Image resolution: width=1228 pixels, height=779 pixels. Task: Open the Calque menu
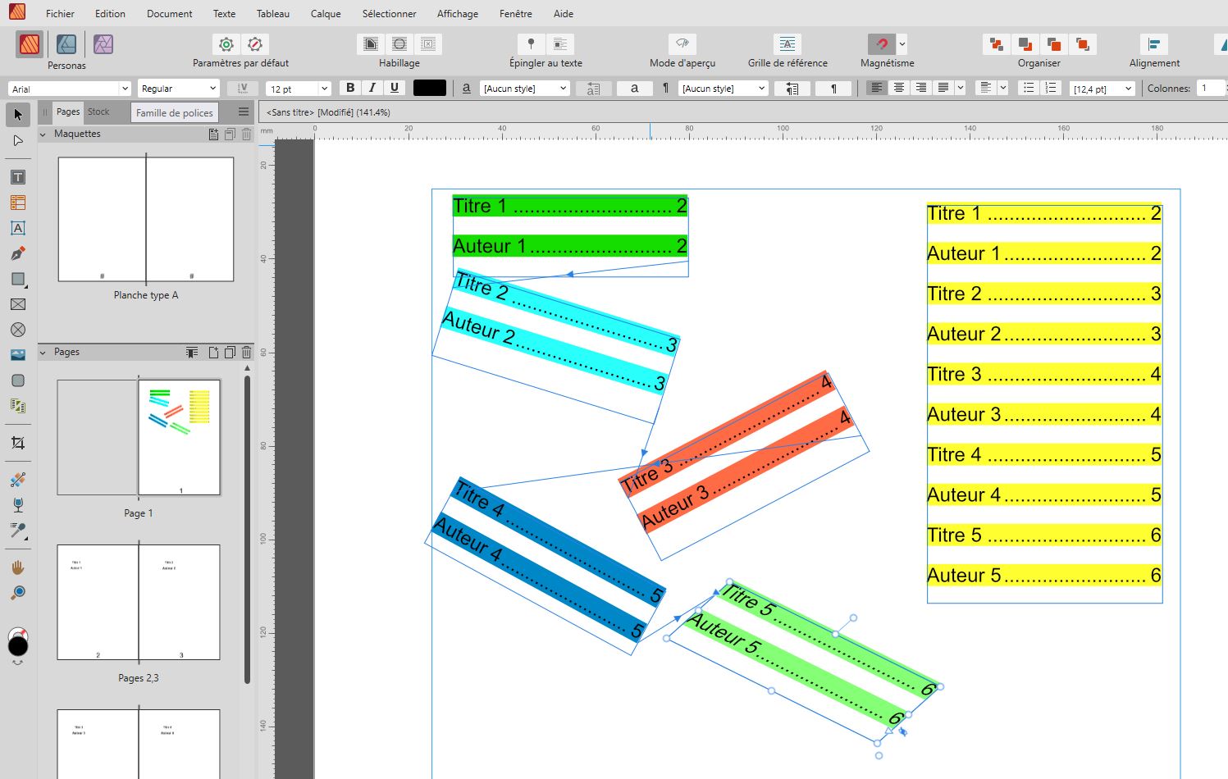coord(326,14)
